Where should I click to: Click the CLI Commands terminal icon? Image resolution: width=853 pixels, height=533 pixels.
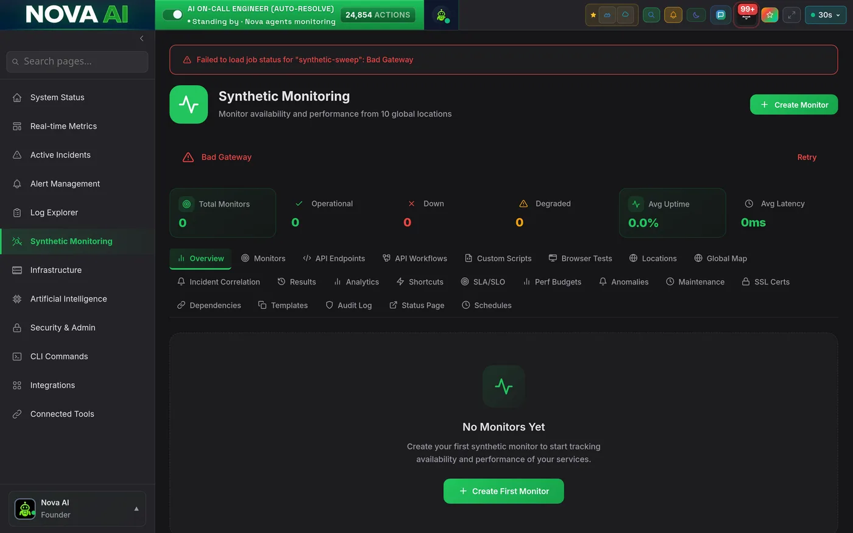coord(17,356)
